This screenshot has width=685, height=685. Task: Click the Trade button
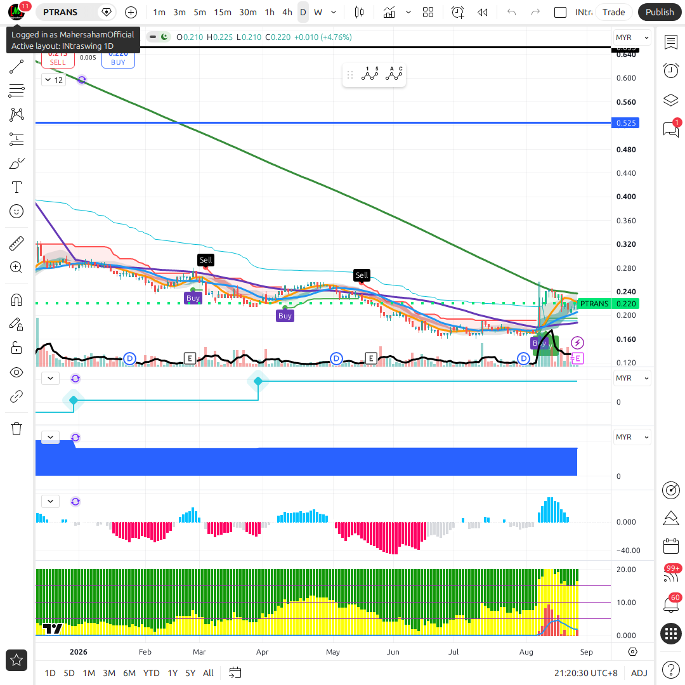point(613,12)
